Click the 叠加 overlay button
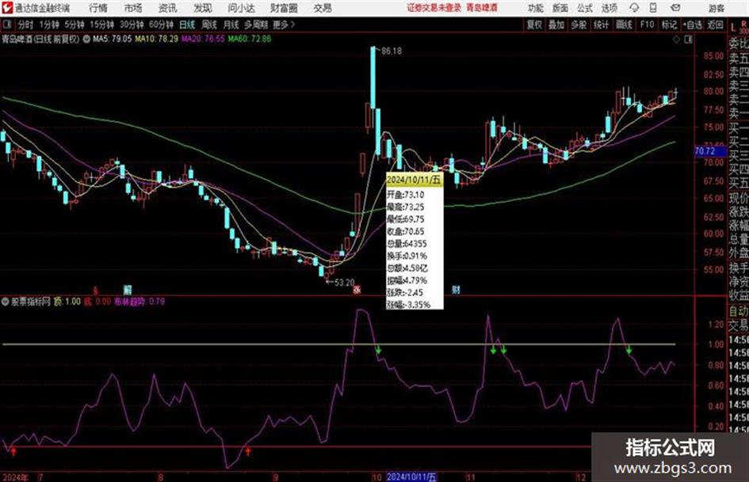The image size is (749, 482). pos(556,25)
